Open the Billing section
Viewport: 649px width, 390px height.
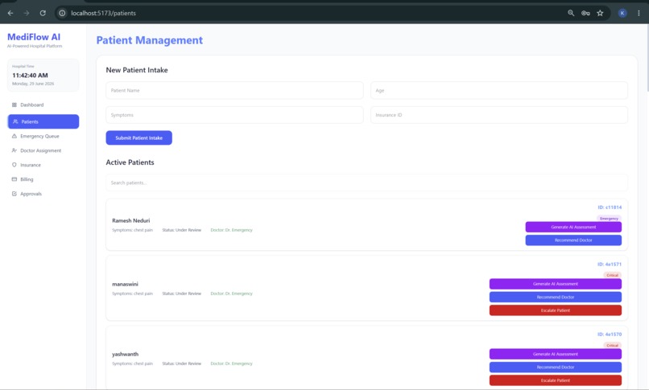click(x=43, y=179)
